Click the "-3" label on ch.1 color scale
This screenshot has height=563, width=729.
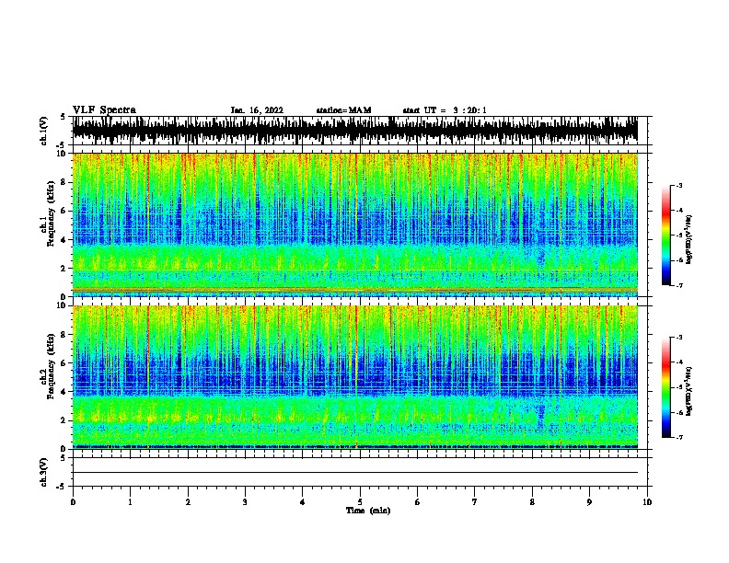point(678,186)
